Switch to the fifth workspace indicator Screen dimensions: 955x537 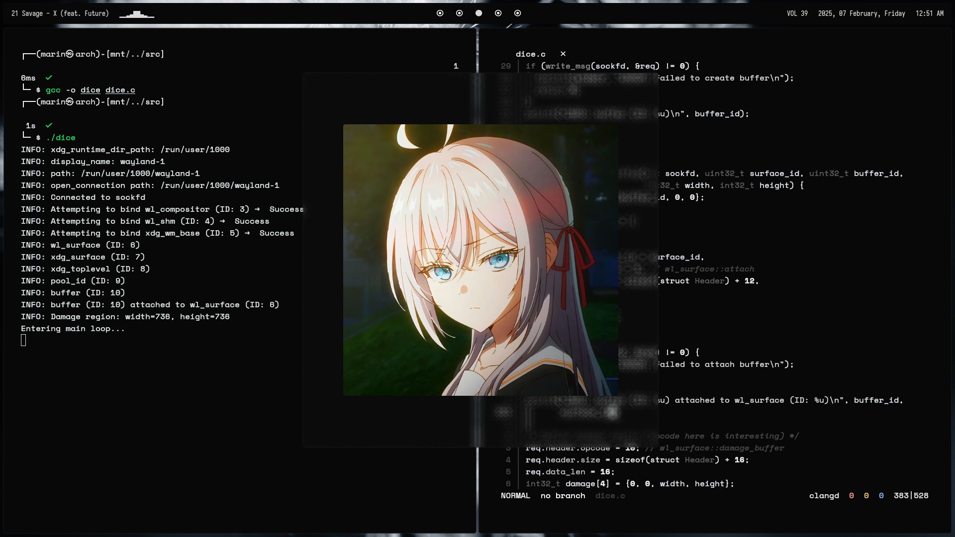517,13
